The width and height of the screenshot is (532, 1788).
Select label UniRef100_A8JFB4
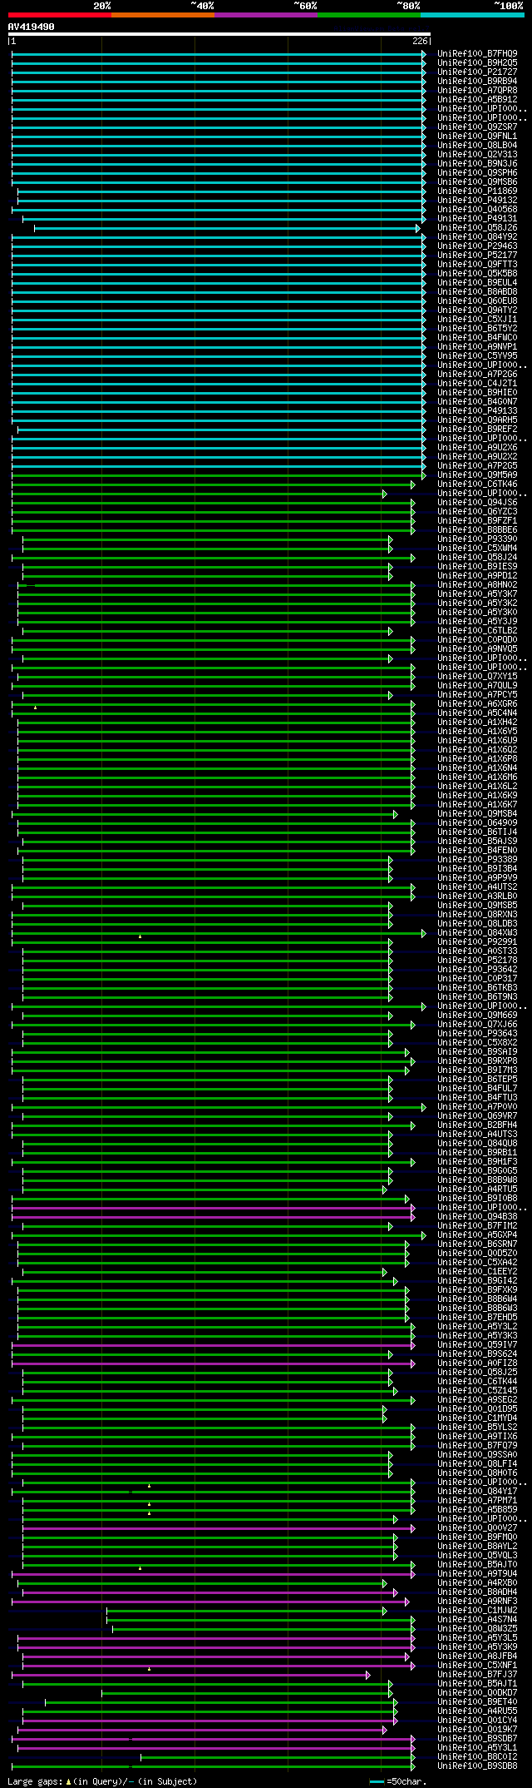coord(477,1656)
